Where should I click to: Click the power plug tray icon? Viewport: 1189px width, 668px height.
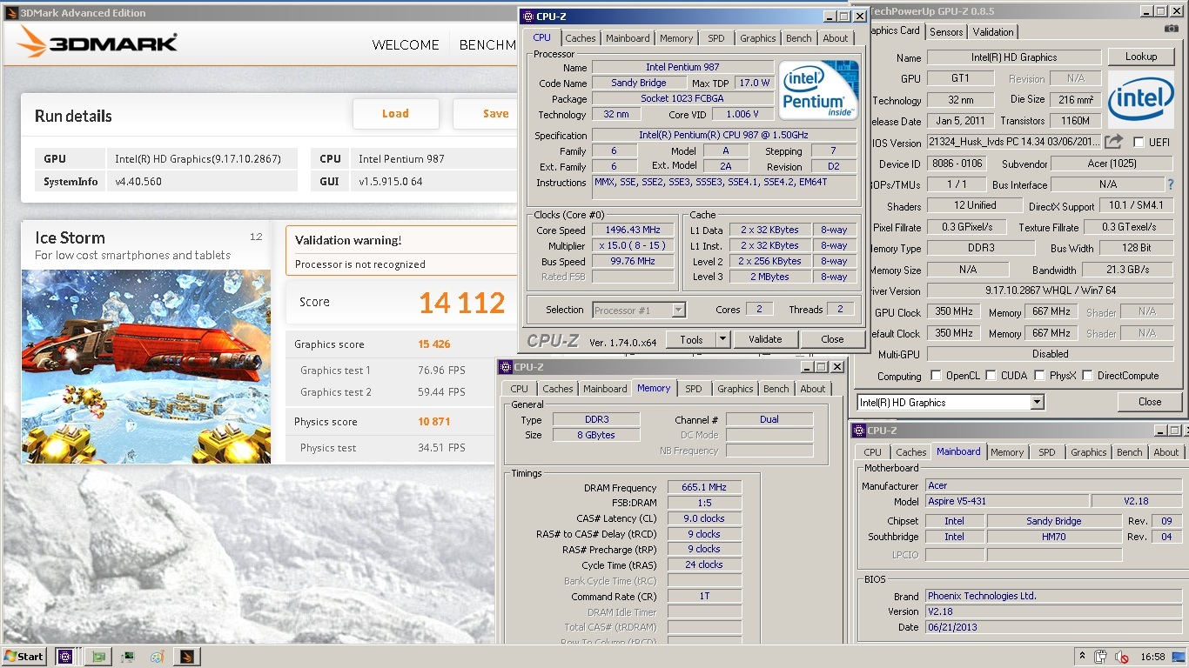[x=1101, y=657]
